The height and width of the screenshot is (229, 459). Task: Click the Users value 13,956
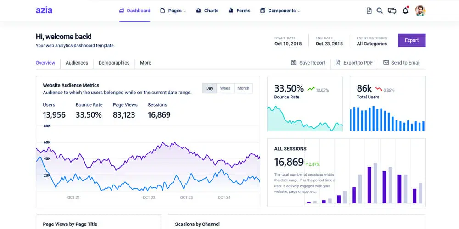tap(54, 115)
